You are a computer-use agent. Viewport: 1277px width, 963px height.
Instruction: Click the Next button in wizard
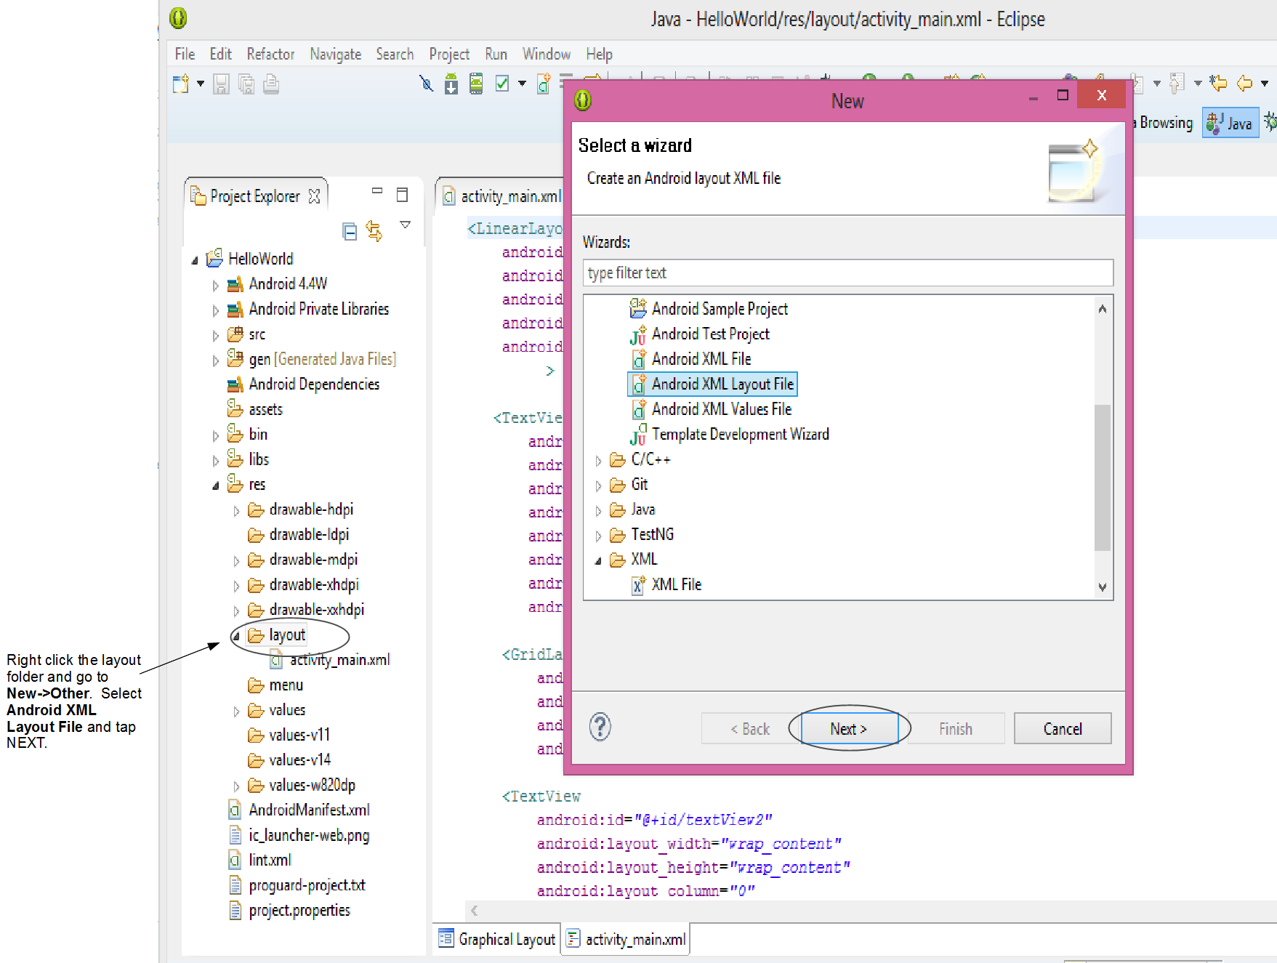pos(848,728)
